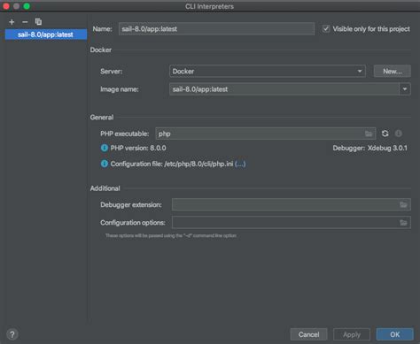Open help with question mark button

(x=12, y=334)
